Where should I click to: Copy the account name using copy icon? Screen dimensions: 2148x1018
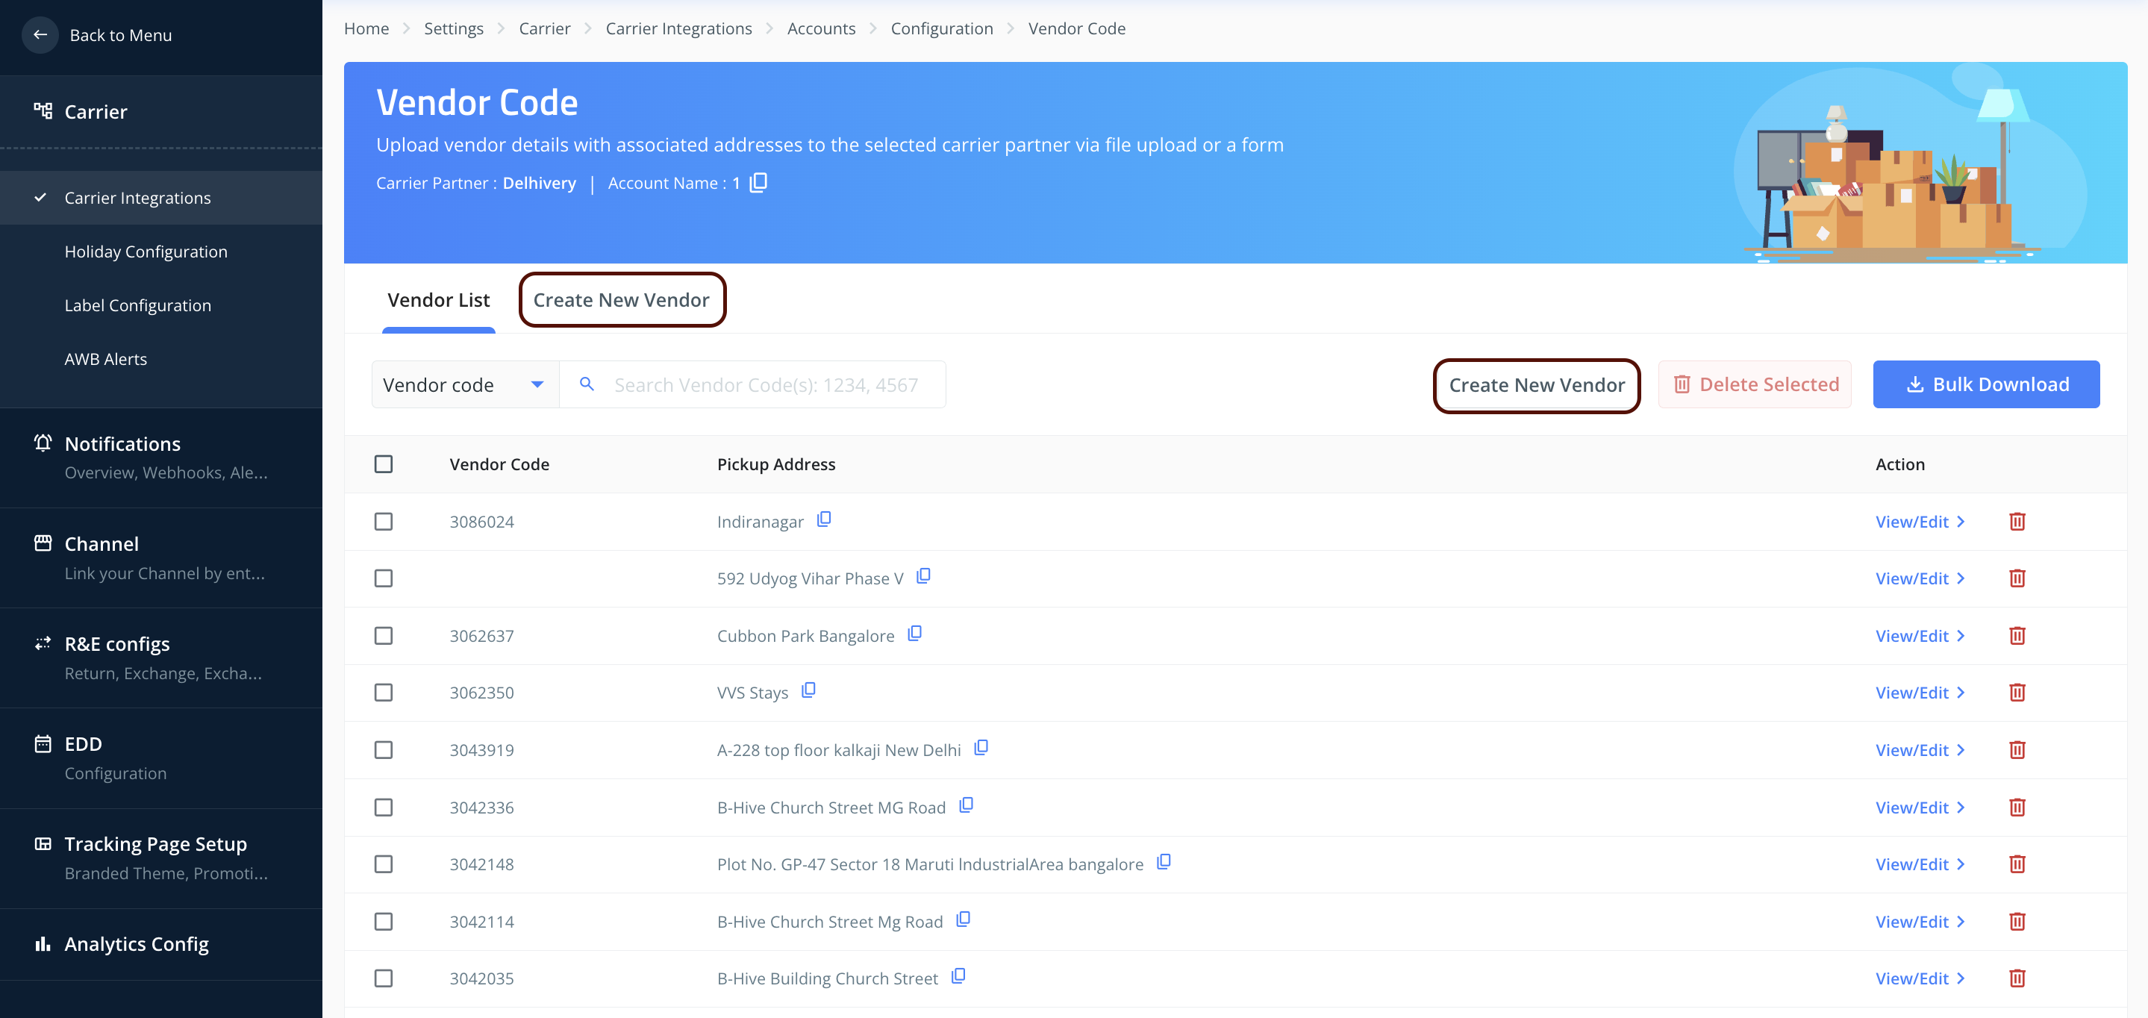tap(758, 183)
